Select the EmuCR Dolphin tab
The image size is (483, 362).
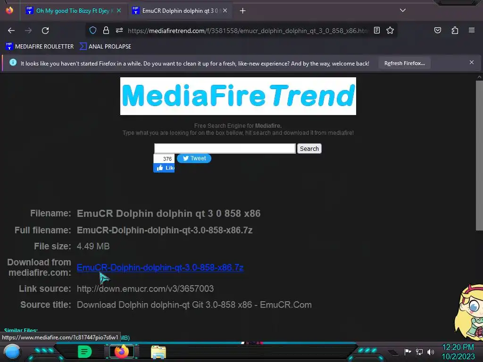[x=180, y=11]
